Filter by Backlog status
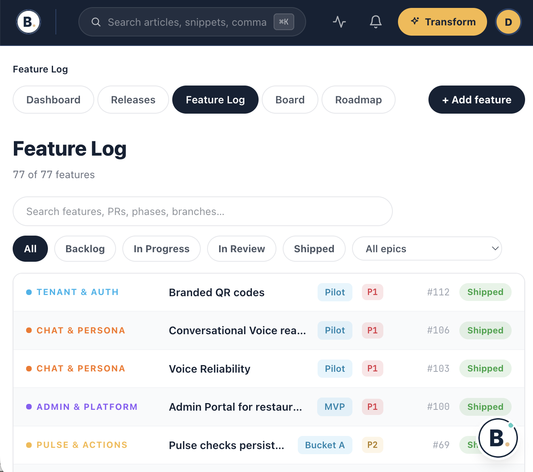Viewport: 533px width, 472px height. click(85, 249)
